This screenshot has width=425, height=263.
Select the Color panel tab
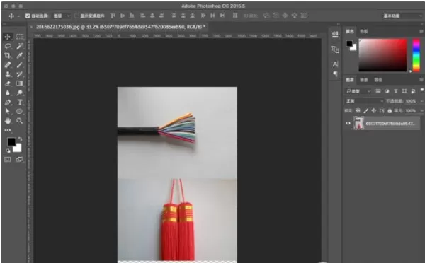(x=350, y=31)
